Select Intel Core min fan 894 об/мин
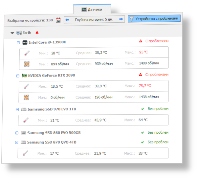Screen dimensions: 197x179 60,64
